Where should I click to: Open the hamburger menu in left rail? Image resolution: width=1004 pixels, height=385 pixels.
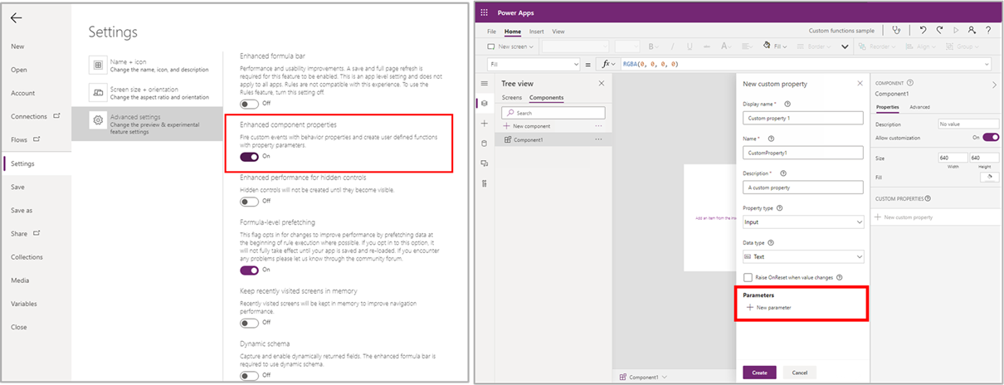pyautogui.click(x=485, y=84)
